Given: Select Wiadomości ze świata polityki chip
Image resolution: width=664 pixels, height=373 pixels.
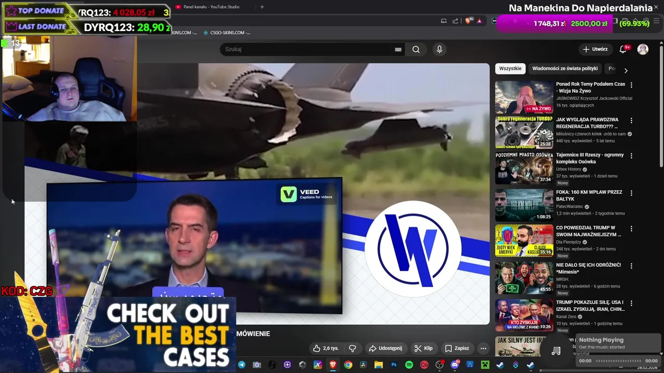Looking at the screenshot, I should click(565, 68).
